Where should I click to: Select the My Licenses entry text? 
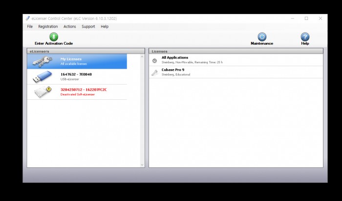71,59
